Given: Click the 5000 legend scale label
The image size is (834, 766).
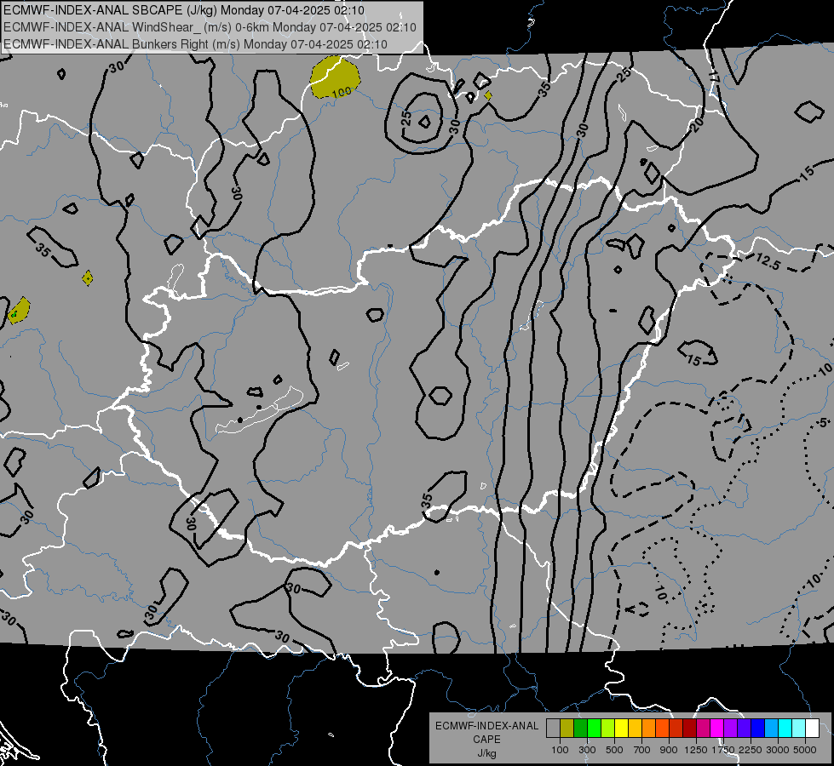Looking at the screenshot, I should tap(805, 750).
